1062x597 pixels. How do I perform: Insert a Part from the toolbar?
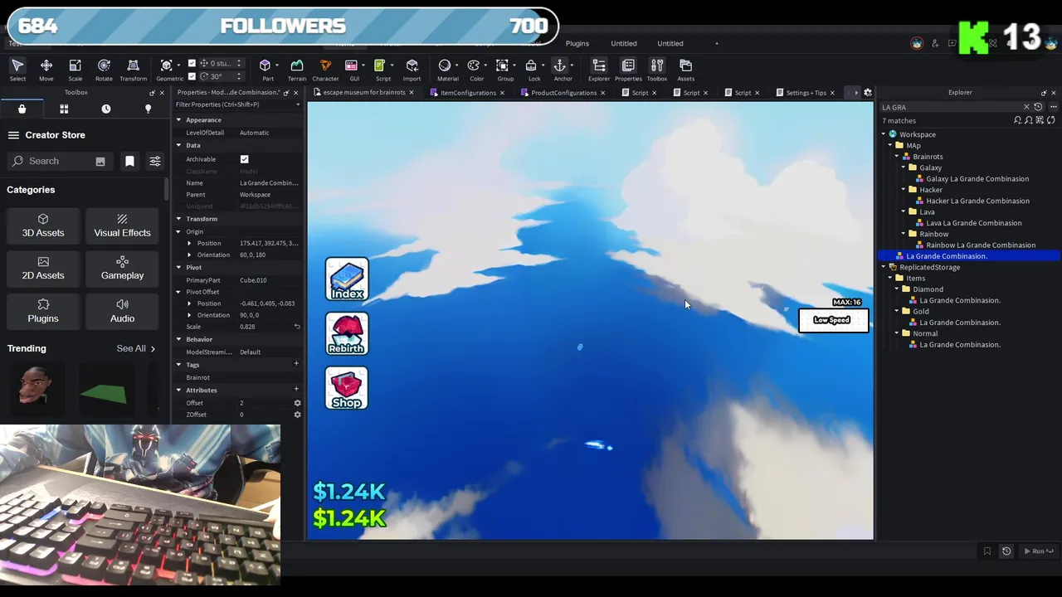pos(267,70)
